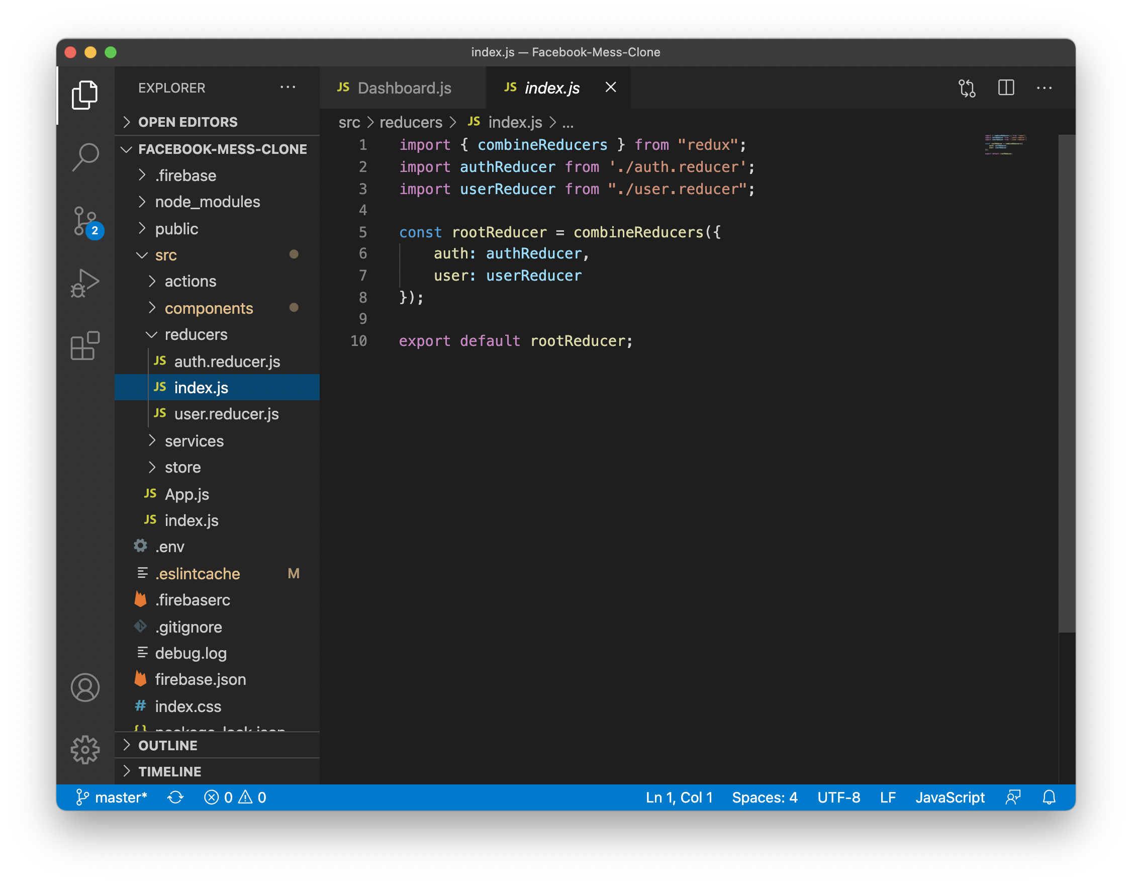Collapse the reducers folder
Viewport: 1132px width, 885px height.
click(x=217, y=335)
